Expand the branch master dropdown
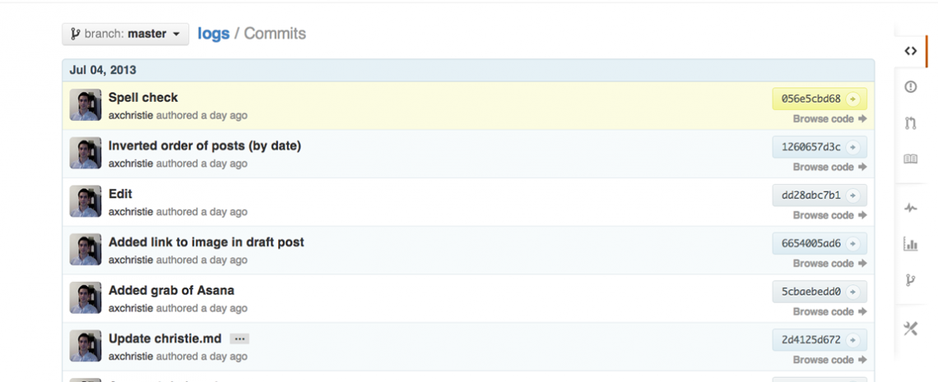This screenshot has width=938, height=382. [125, 35]
